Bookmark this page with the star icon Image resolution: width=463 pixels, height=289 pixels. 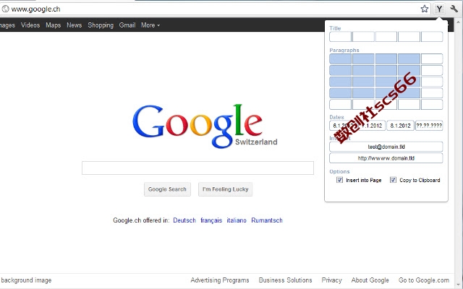pos(425,9)
